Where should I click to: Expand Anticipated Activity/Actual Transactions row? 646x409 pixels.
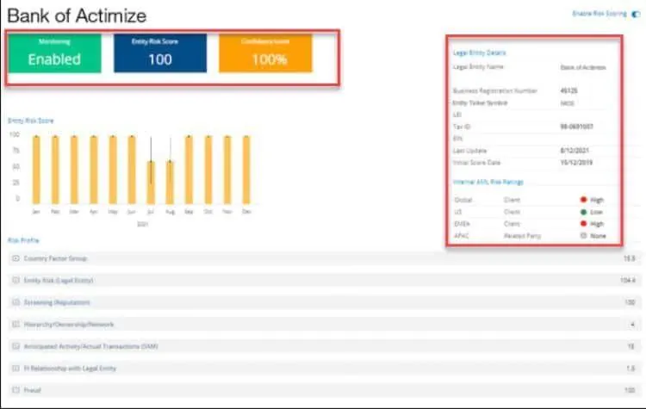pyautogui.click(x=16, y=346)
